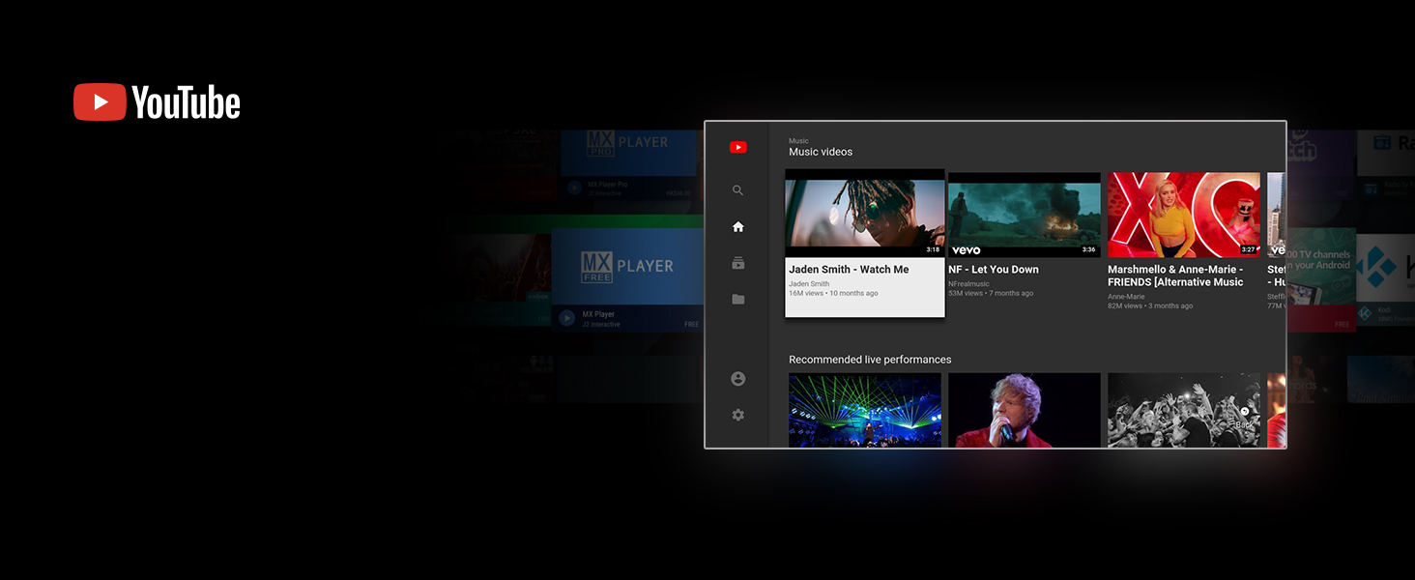The image size is (1415, 580).
Task: Click the large YouTube banner logo
Action: point(158,102)
